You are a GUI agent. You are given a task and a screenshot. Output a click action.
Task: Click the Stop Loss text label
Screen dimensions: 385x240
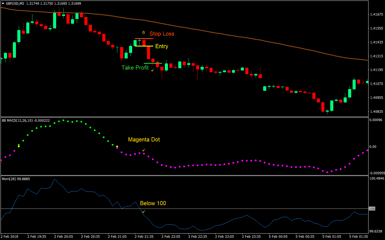coord(162,34)
